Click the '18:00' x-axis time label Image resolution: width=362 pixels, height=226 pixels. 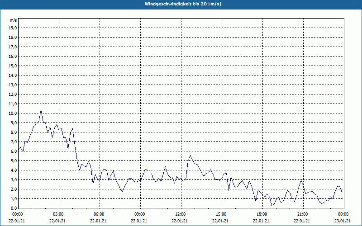pyautogui.click(x=262, y=214)
